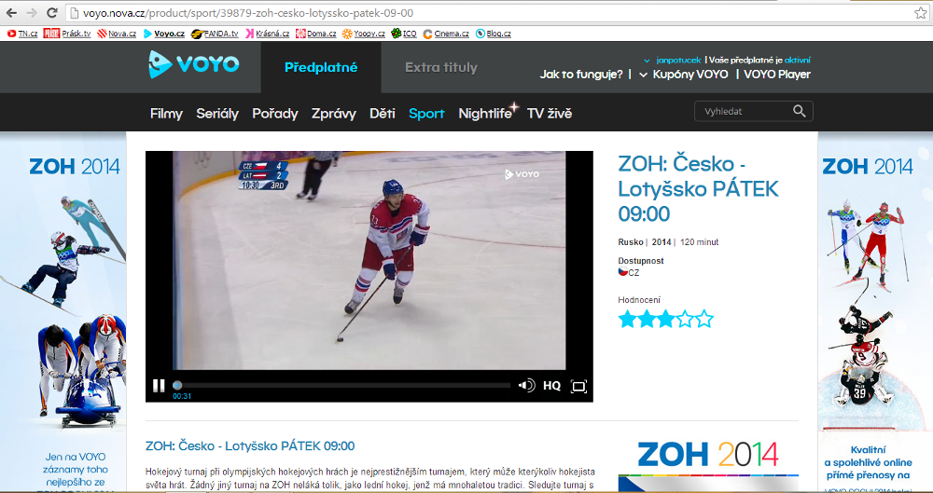
Task: Open the ICQ bookmark
Action: (404, 34)
